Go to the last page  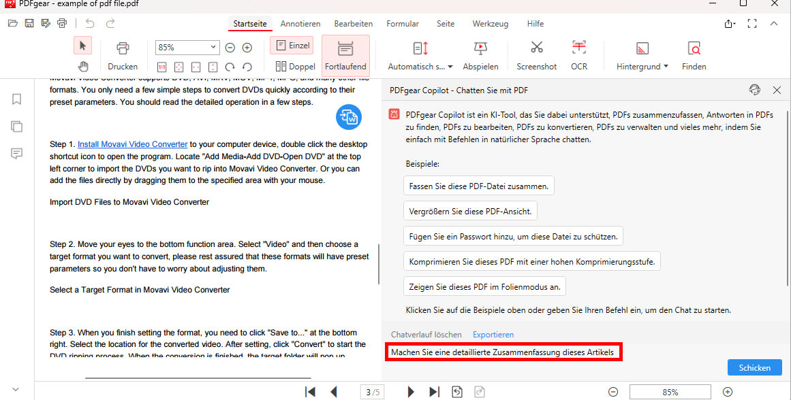point(434,392)
